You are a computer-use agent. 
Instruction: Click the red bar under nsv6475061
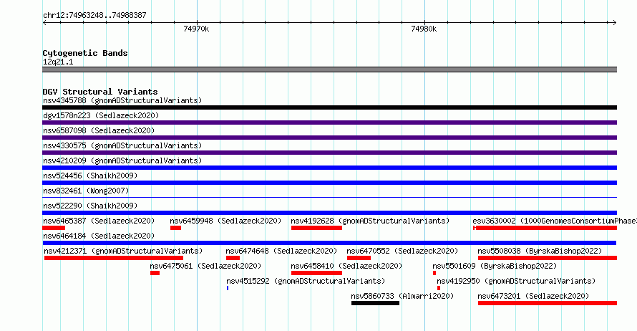[x=155, y=273]
